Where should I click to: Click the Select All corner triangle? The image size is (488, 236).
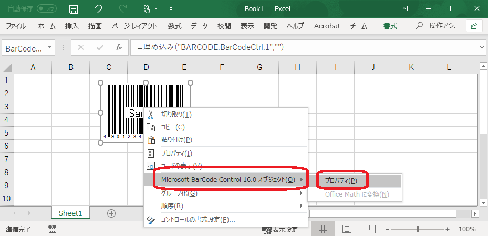[x=7, y=67]
